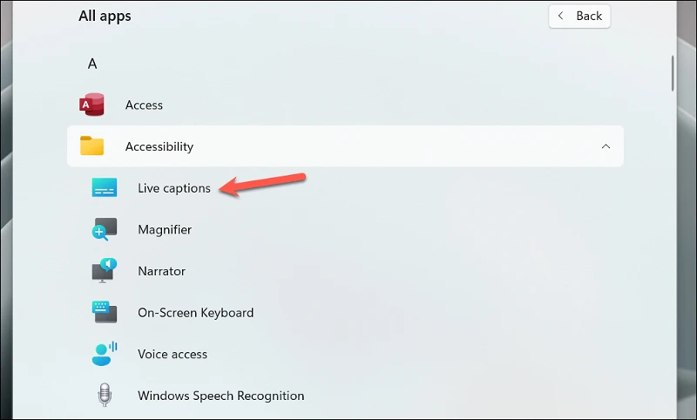Screen dimensions: 697x420
Task: Launch Live captions via its icon
Action: coord(105,187)
